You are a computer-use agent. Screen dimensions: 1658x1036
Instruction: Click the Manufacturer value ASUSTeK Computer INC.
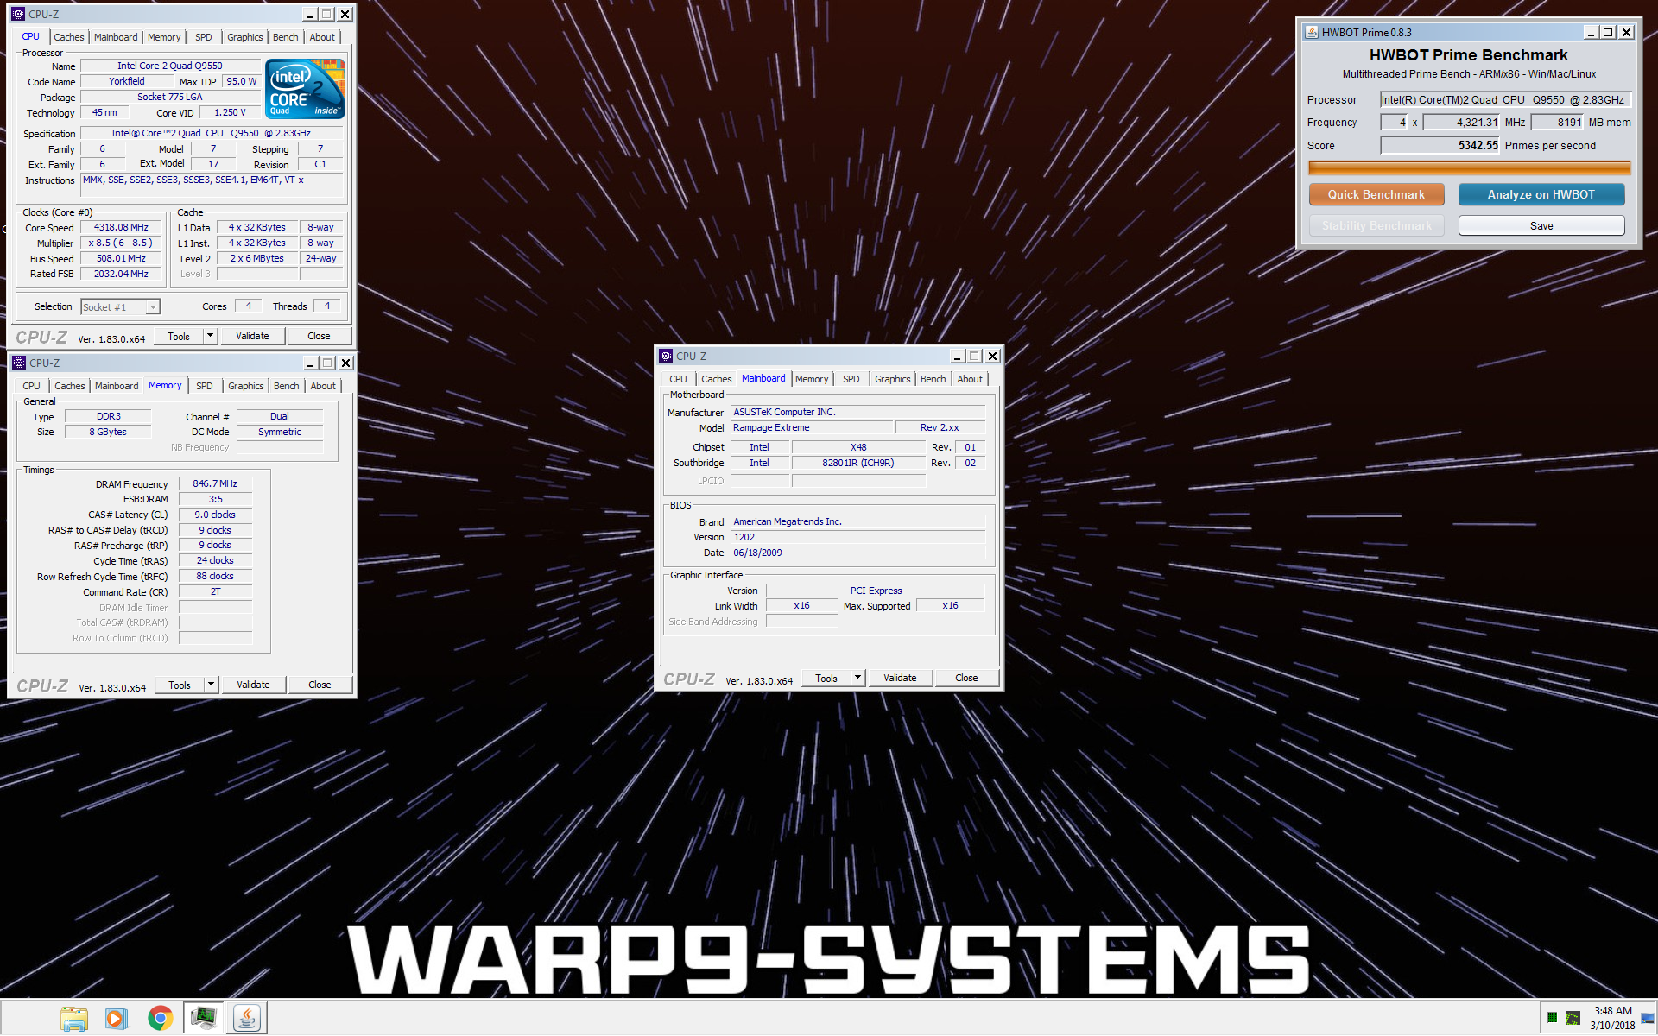(x=857, y=412)
